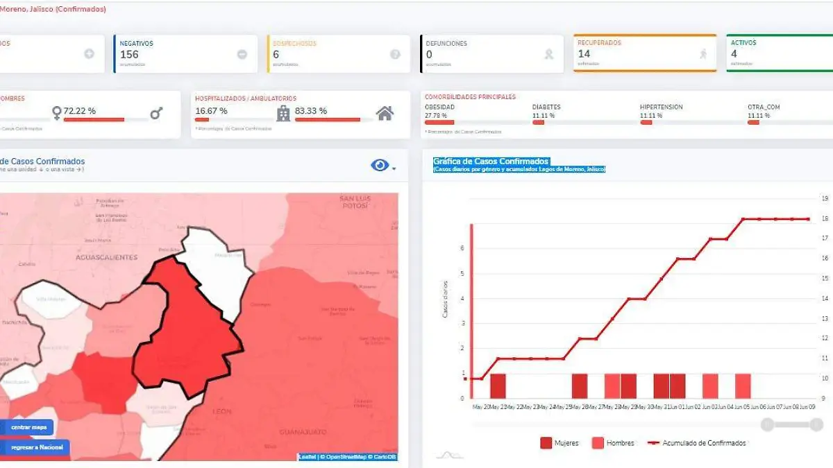Click the OBESIDAD comorbidity label
This screenshot has width=833, height=468.
tap(440, 107)
